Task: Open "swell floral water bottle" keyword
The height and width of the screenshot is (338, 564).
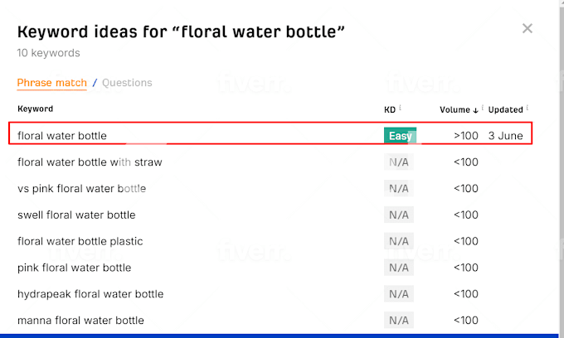Action: [76, 215]
